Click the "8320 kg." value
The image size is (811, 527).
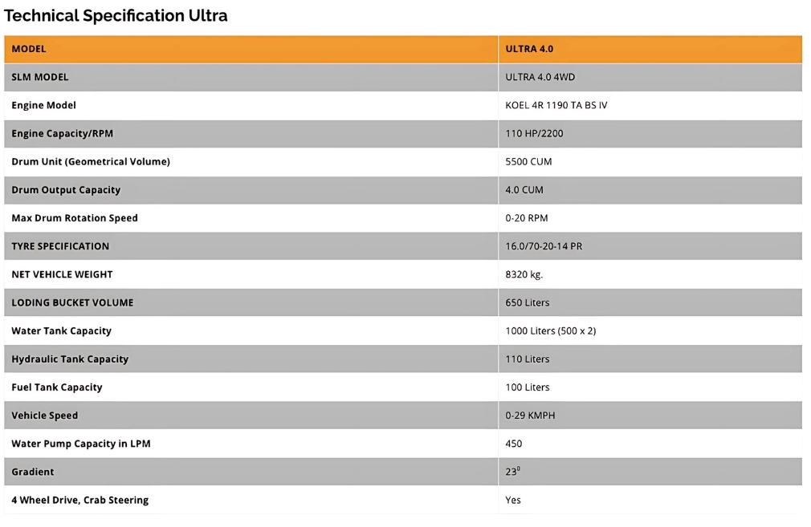[x=524, y=274]
